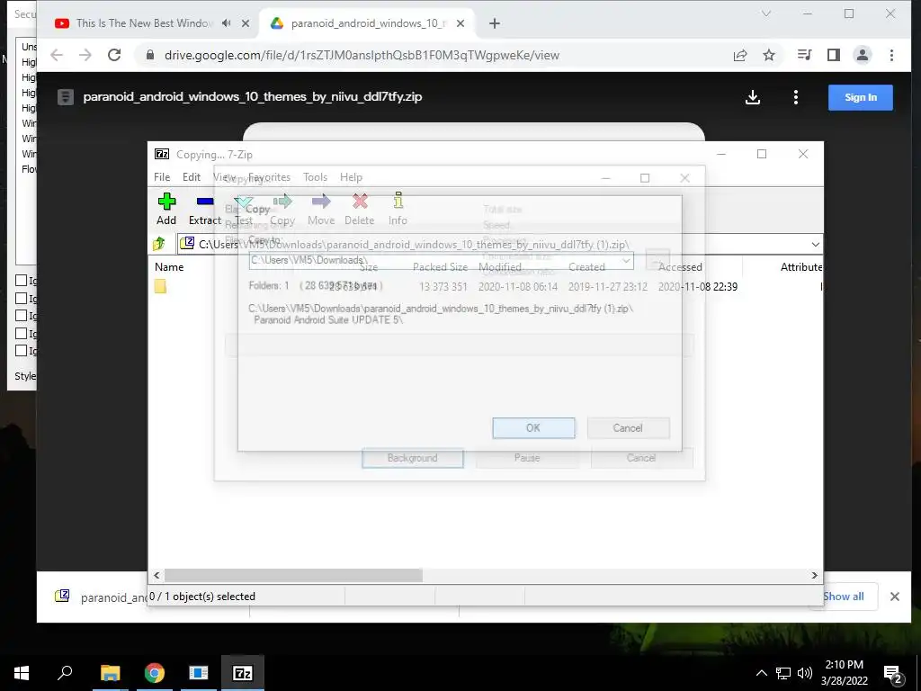
Task: Click Sign In on Google Drive
Action: point(861,97)
